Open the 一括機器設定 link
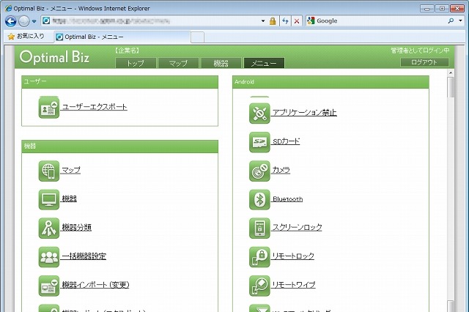Viewport: 469px width, 312px height. point(84,256)
